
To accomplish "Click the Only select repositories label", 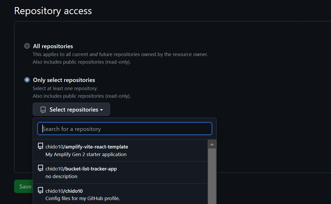I will point(64,80).
